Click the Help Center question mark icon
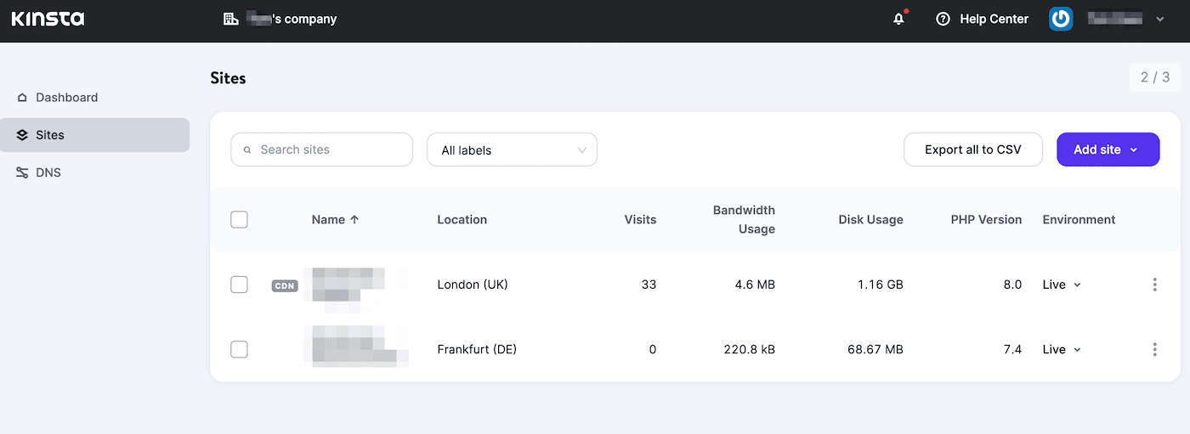 (x=943, y=19)
